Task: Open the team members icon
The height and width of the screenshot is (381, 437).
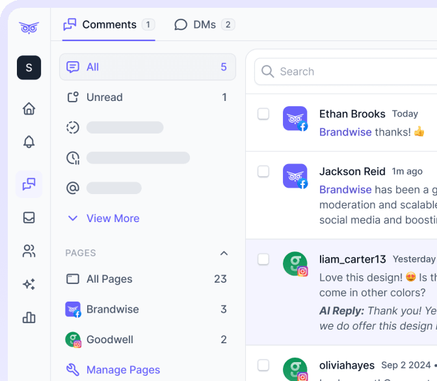Action: (x=29, y=251)
